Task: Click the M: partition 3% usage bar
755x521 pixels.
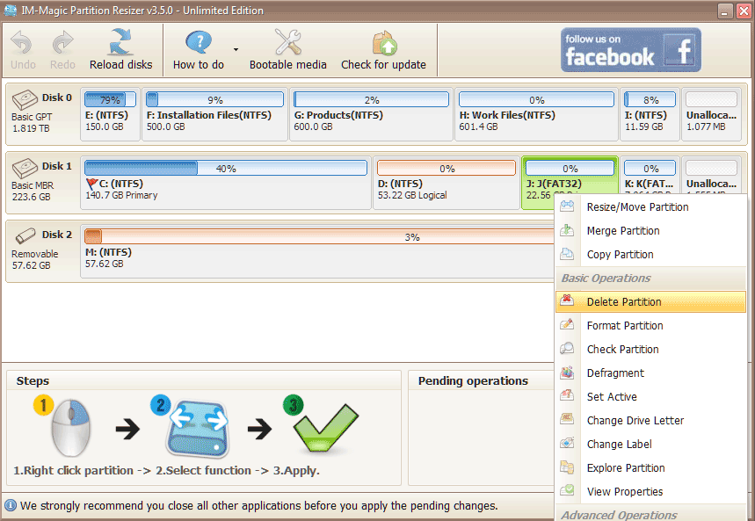Action: [x=320, y=236]
